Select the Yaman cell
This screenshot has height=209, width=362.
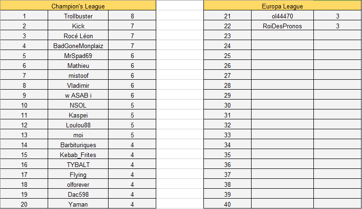point(78,204)
